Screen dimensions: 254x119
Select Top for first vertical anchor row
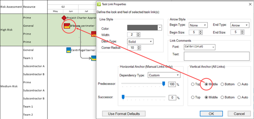click(193, 84)
